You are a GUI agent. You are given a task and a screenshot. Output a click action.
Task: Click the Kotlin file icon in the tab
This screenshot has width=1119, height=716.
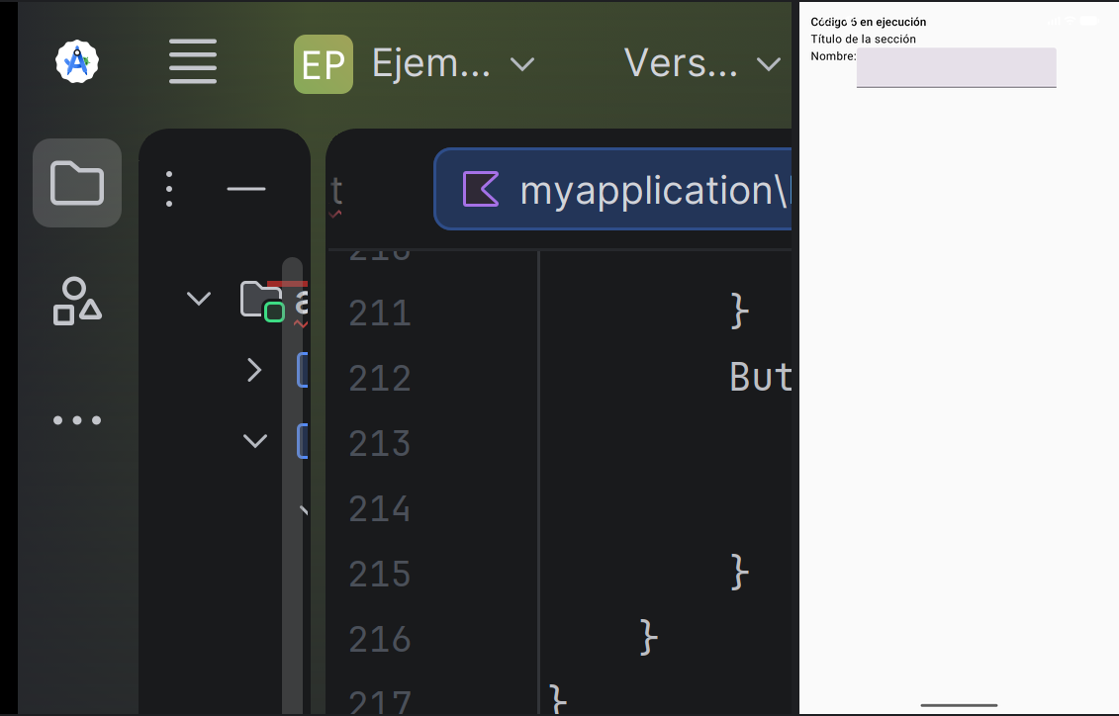[481, 189]
